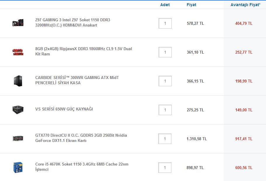Screen dimensions: 266x181
Task: Click the Core i5 4670K İşlemci title
Action: (x=81, y=167)
